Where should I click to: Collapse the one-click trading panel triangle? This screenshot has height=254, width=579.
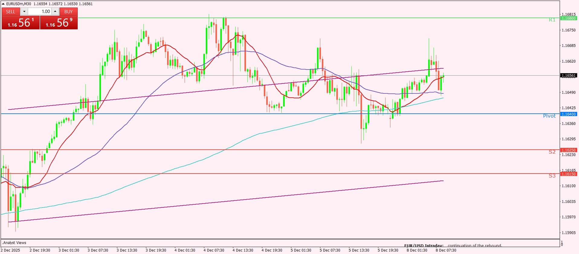[x=3, y=4]
